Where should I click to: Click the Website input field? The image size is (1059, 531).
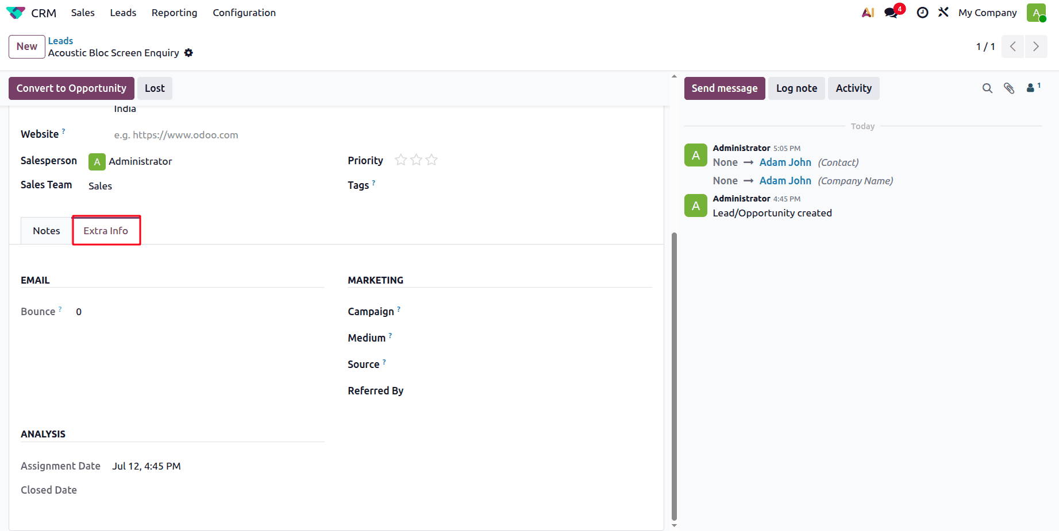click(219, 135)
